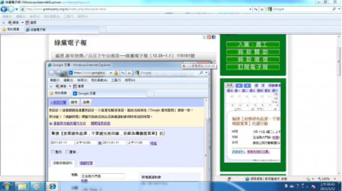This screenshot has width=342, height=191.
Task: Click the event title field in the editor
Action: 107,133
